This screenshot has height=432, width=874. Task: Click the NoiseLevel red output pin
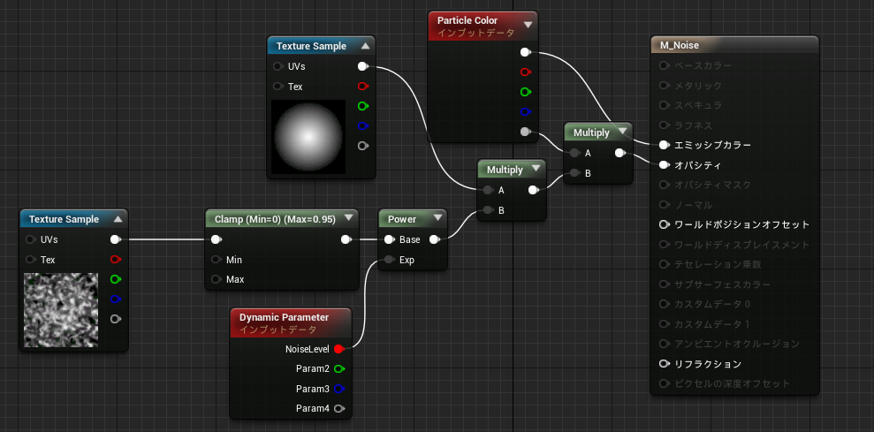(x=338, y=349)
